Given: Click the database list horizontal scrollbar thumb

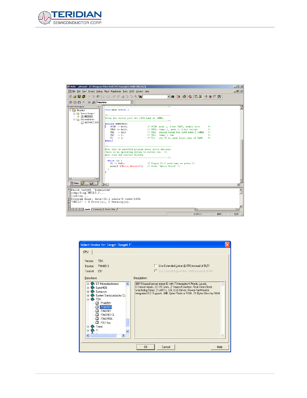Looking at the screenshot, I should tap(103, 335).
